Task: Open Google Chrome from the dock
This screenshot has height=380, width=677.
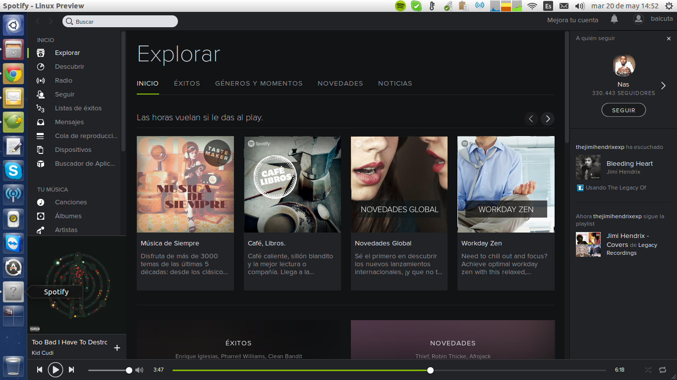Action: (x=13, y=74)
